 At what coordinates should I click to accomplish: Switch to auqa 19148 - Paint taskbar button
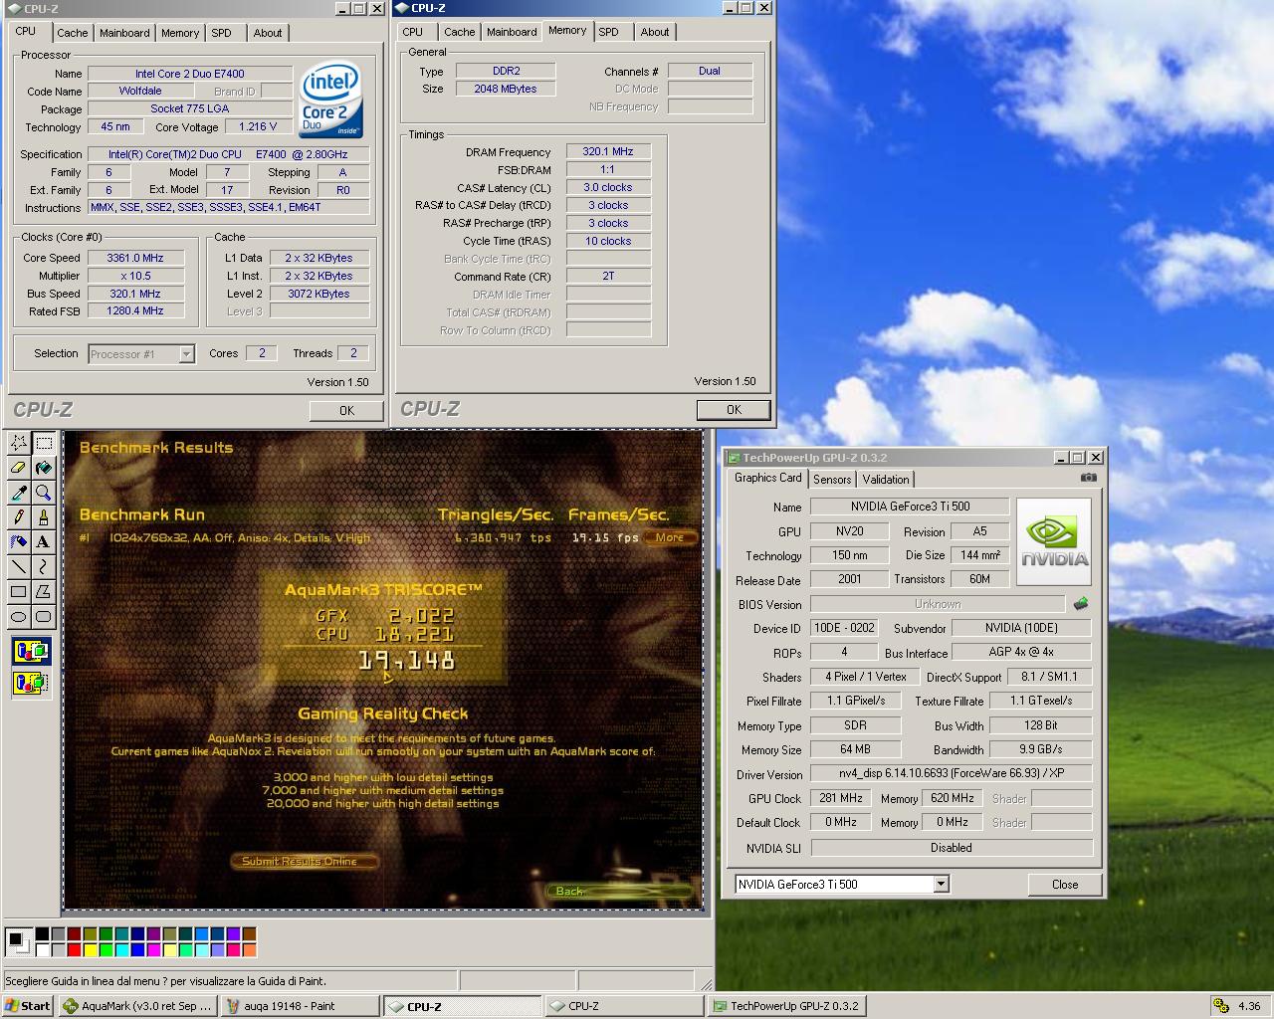click(301, 1006)
